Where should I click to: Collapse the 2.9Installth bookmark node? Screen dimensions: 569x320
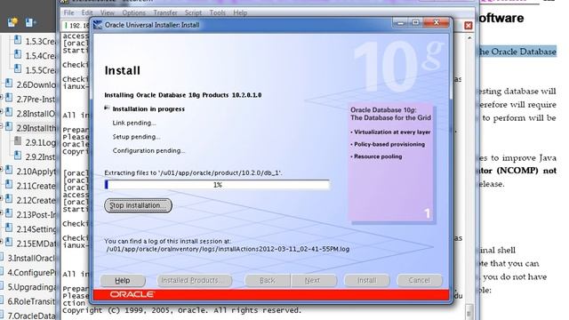pyautogui.click(x=1, y=127)
